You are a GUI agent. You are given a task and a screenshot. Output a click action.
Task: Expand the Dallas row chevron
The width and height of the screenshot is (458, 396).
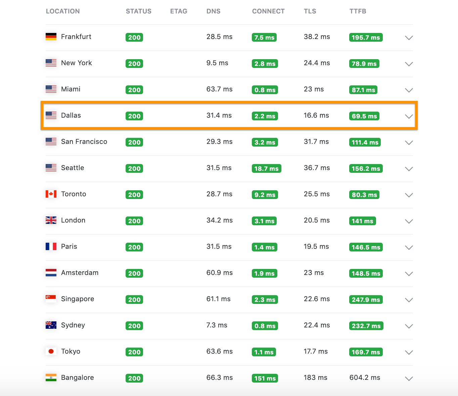click(409, 116)
